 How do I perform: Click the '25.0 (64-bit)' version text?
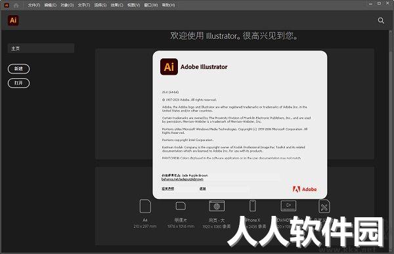pyautogui.click(x=170, y=92)
